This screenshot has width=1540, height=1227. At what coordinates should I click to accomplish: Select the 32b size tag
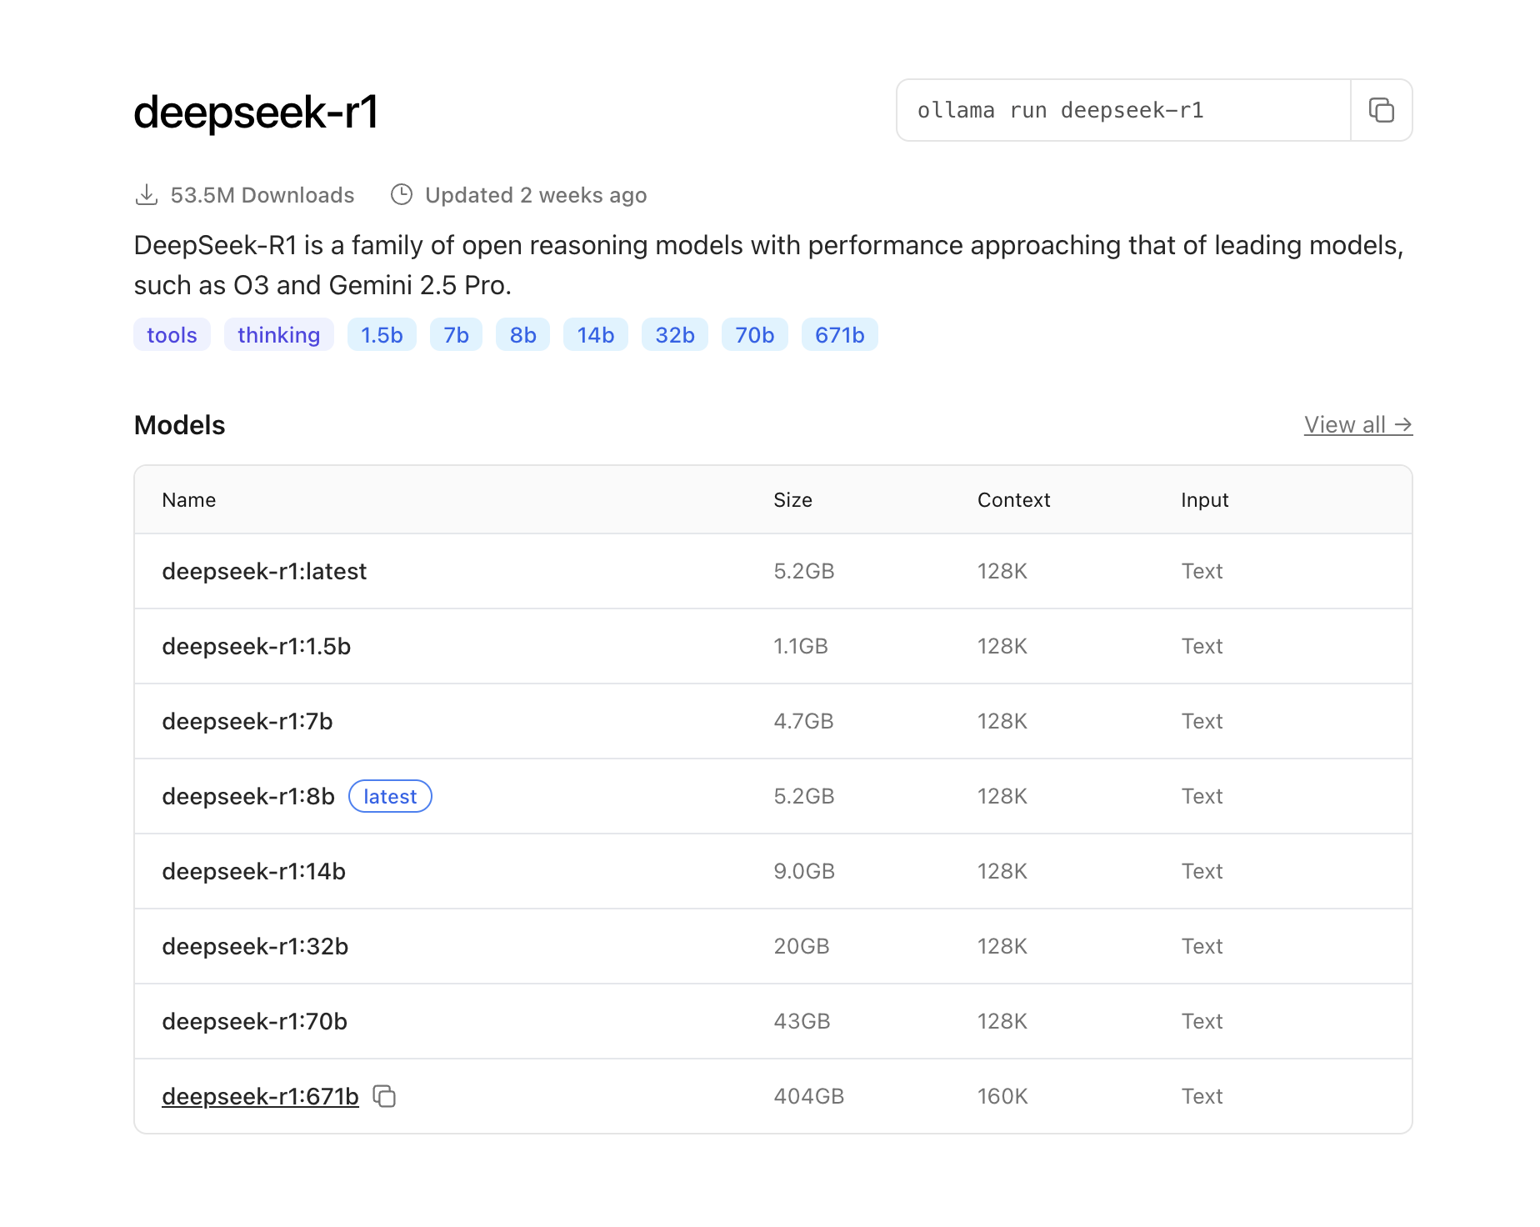[x=675, y=334]
